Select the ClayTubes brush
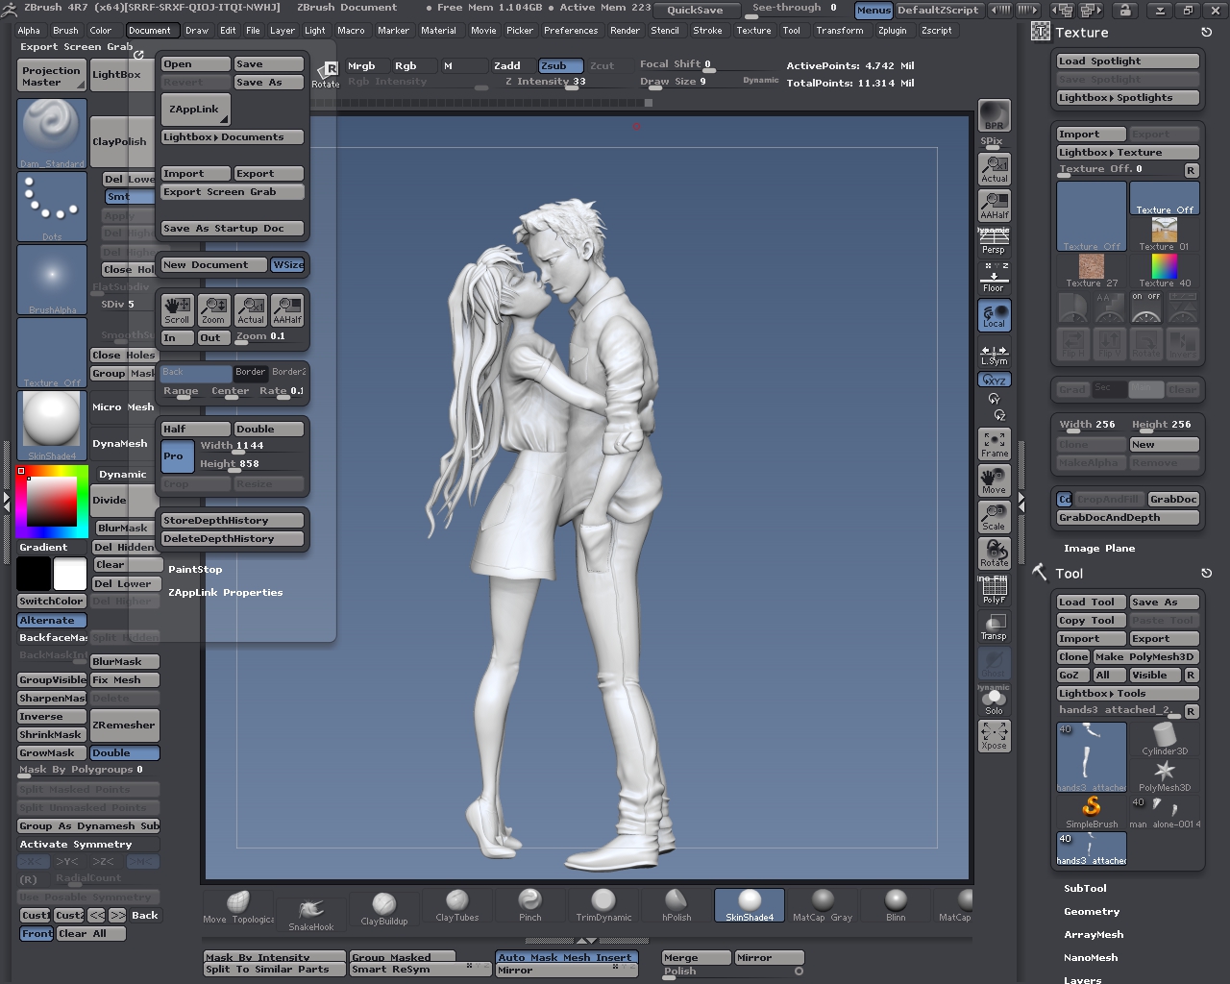The height and width of the screenshot is (984, 1230). [456, 905]
